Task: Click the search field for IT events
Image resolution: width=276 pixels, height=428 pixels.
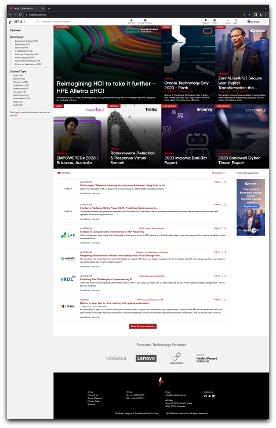Action: (61, 21)
